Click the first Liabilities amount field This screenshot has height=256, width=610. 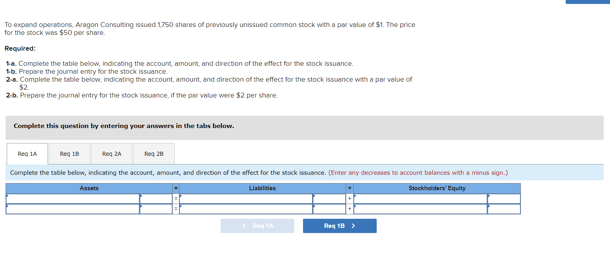[x=329, y=199]
